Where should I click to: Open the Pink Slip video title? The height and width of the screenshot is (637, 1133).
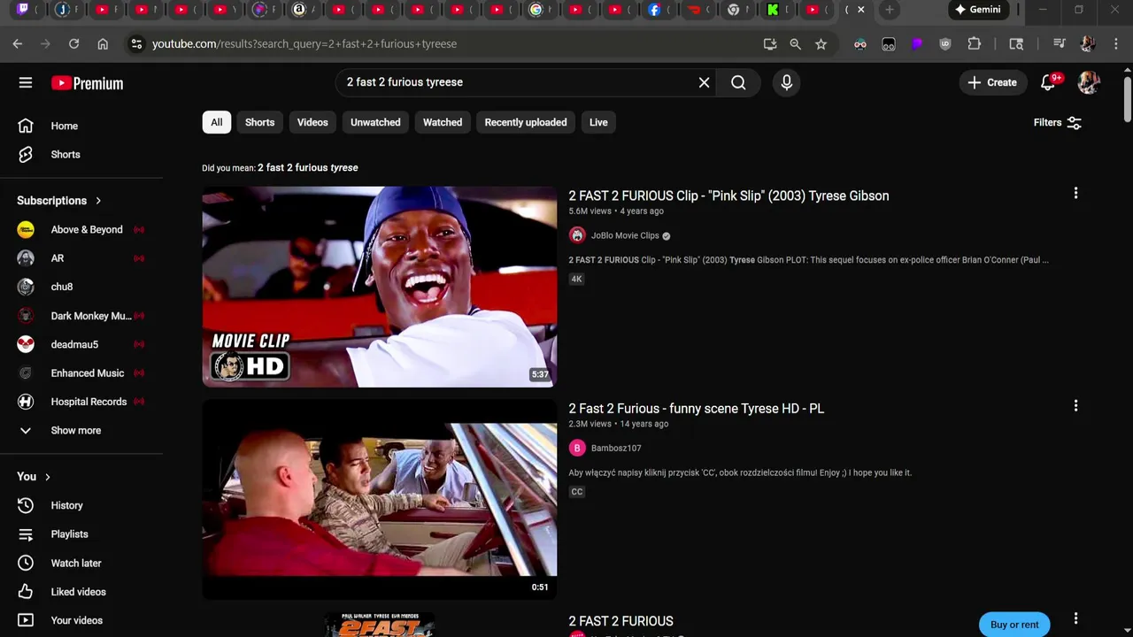point(728,196)
